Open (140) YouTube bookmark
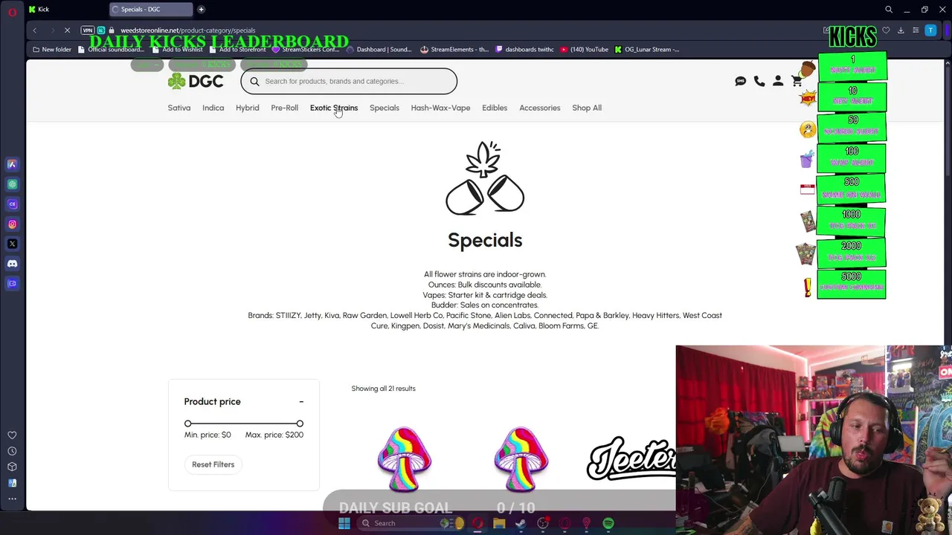Screen dimensions: 952x535 pos(585,49)
